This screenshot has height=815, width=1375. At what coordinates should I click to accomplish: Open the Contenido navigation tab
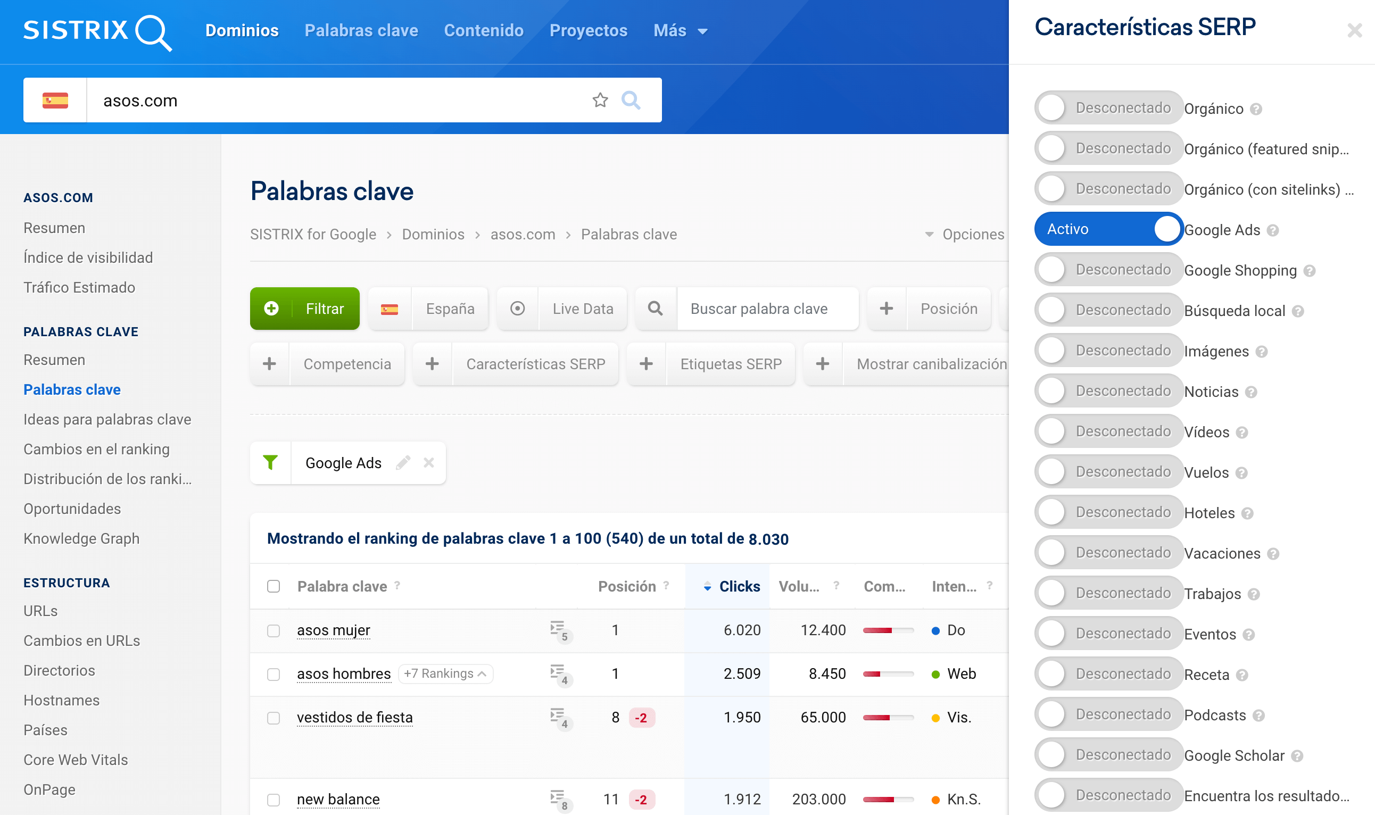point(483,31)
